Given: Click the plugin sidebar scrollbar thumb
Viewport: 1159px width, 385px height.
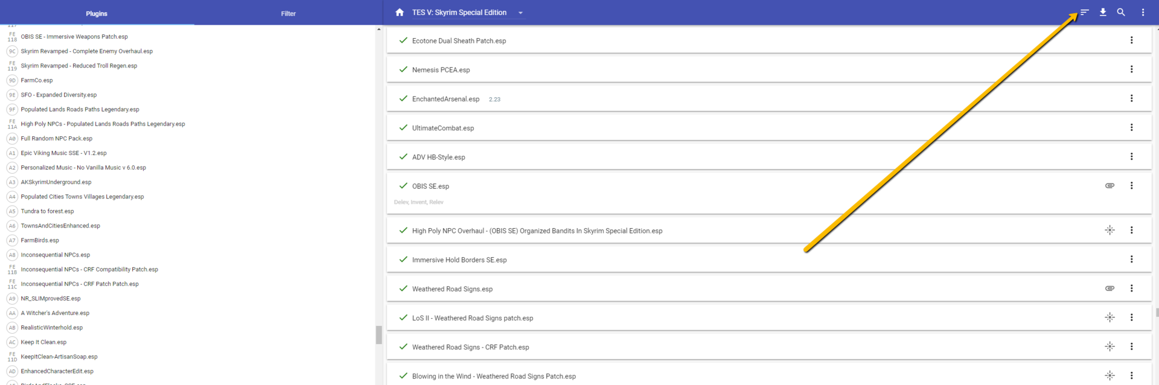Looking at the screenshot, I should pyautogui.click(x=378, y=335).
